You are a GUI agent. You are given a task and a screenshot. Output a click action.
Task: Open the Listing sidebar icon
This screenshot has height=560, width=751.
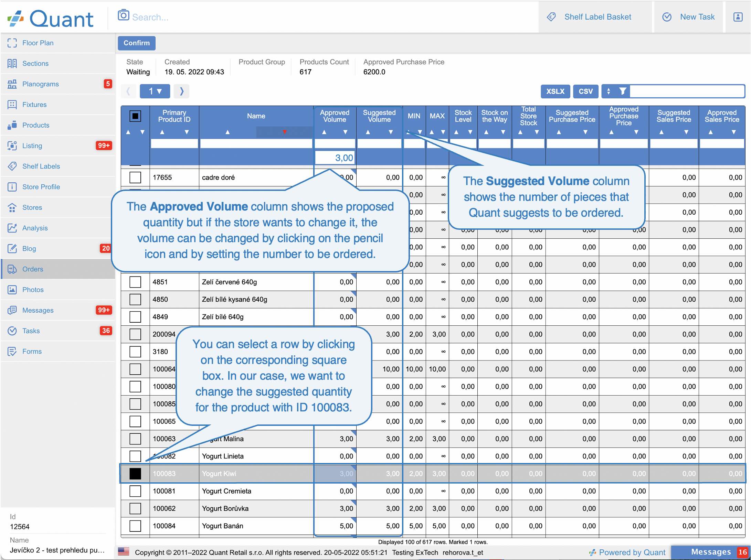[12, 146]
